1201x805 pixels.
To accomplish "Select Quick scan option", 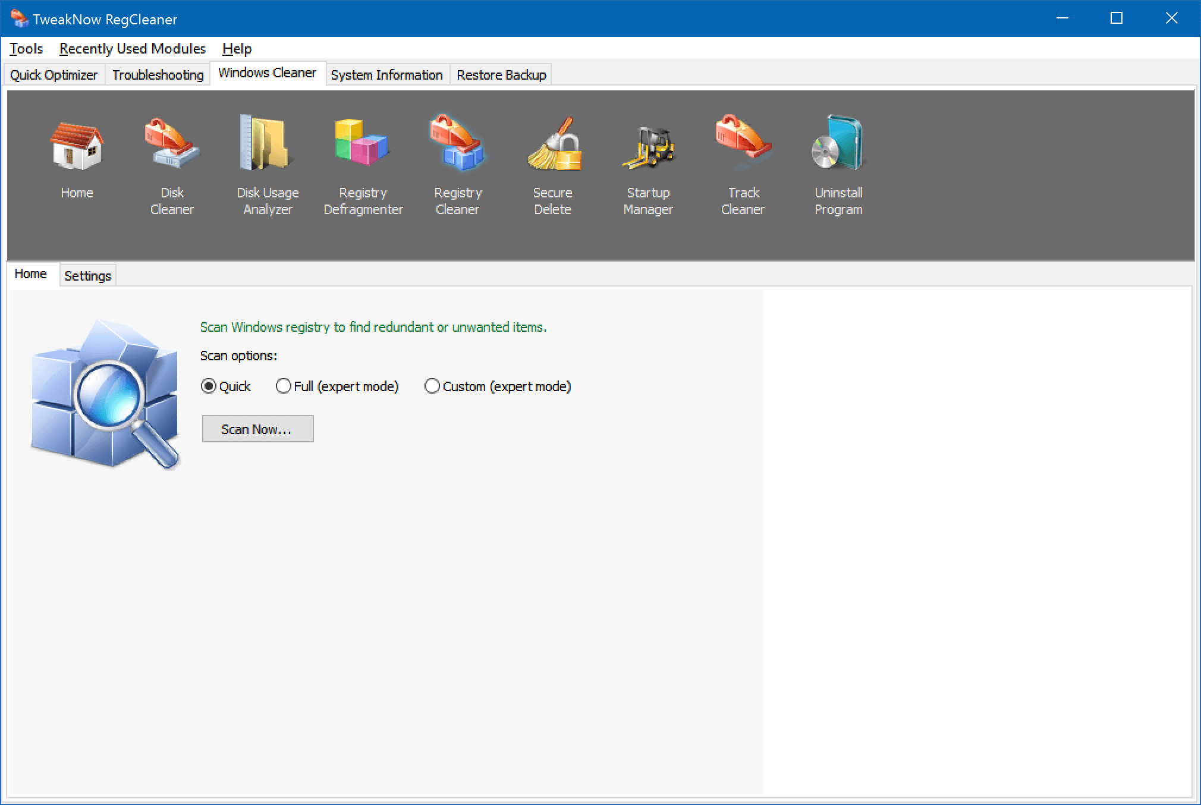I will 209,386.
